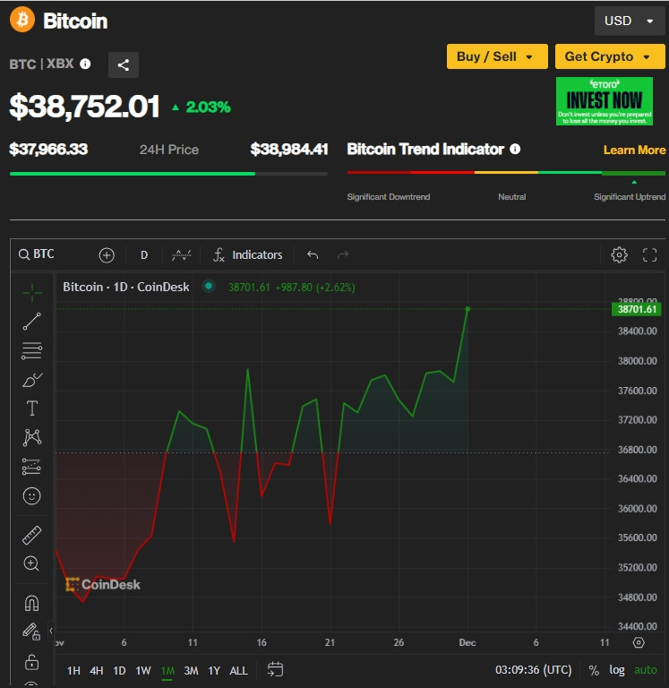Image resolution: width=669 pixels, height=688 pixels.
Task: Select the 1M time range
Action: [167, 670]
